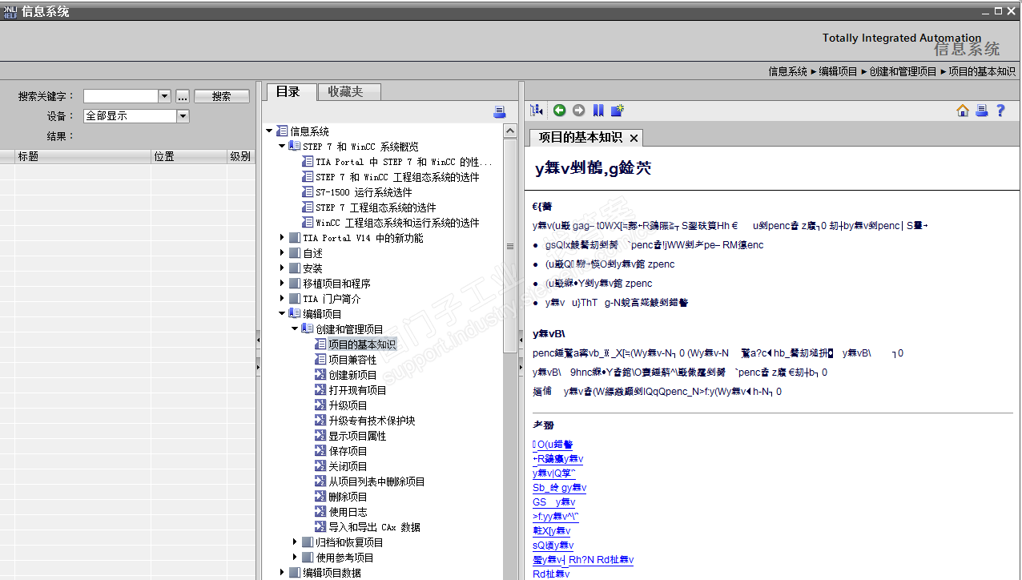Expand the 安装 node
This screenshot has height=580, width=1022.
point(282,268)
